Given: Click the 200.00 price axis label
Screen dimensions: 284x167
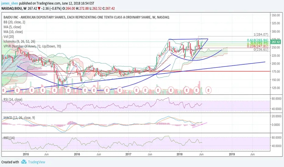Looking at the screenshot, I should 276,63.
